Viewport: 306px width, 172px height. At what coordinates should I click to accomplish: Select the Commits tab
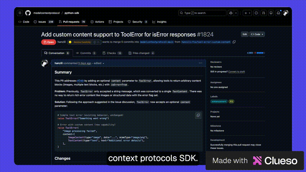(x=86, y=53)
